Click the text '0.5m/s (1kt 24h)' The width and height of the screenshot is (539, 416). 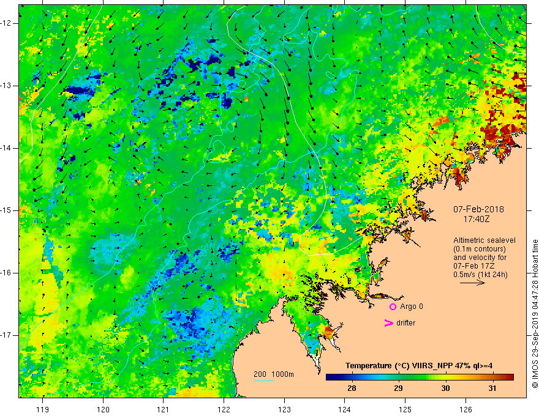(480, 275)
